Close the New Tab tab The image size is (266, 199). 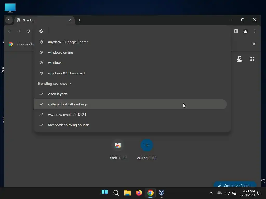click(70, 20)
